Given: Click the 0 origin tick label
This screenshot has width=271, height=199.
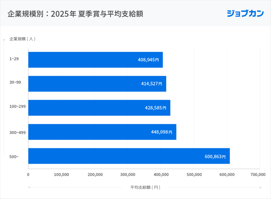Looking at the screenshot, I should 28,175.
